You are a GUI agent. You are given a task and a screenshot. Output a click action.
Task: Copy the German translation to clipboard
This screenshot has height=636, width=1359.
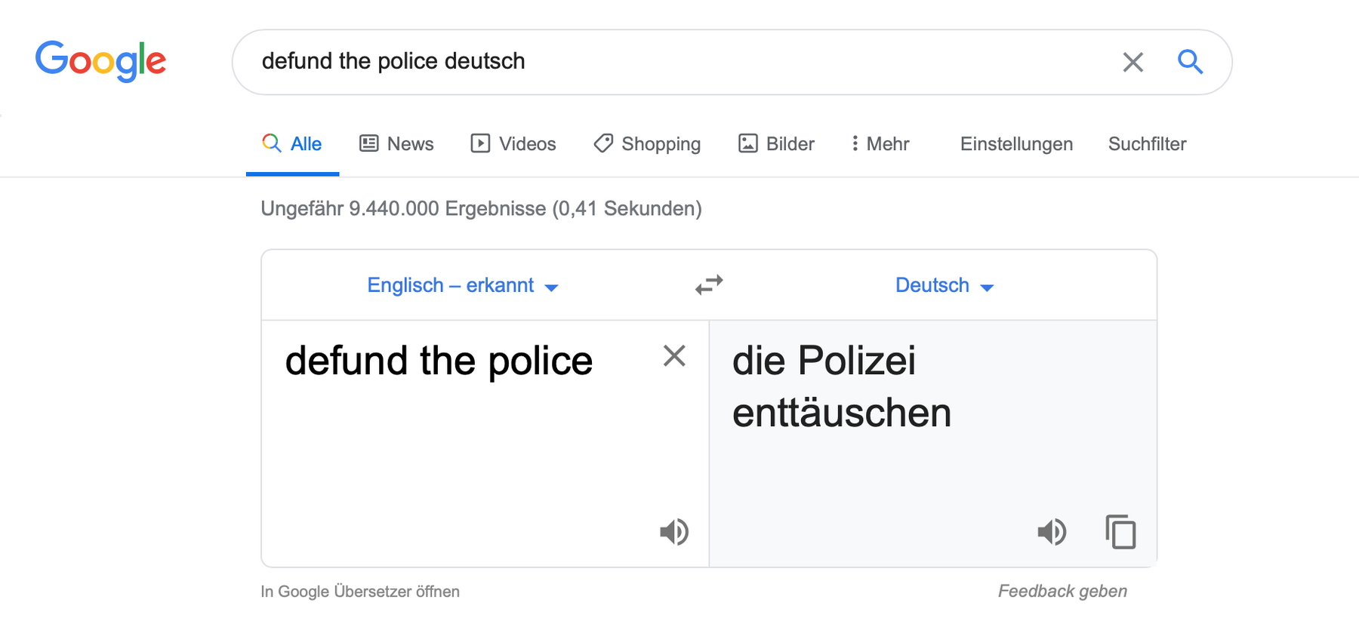coord(1120,532)
